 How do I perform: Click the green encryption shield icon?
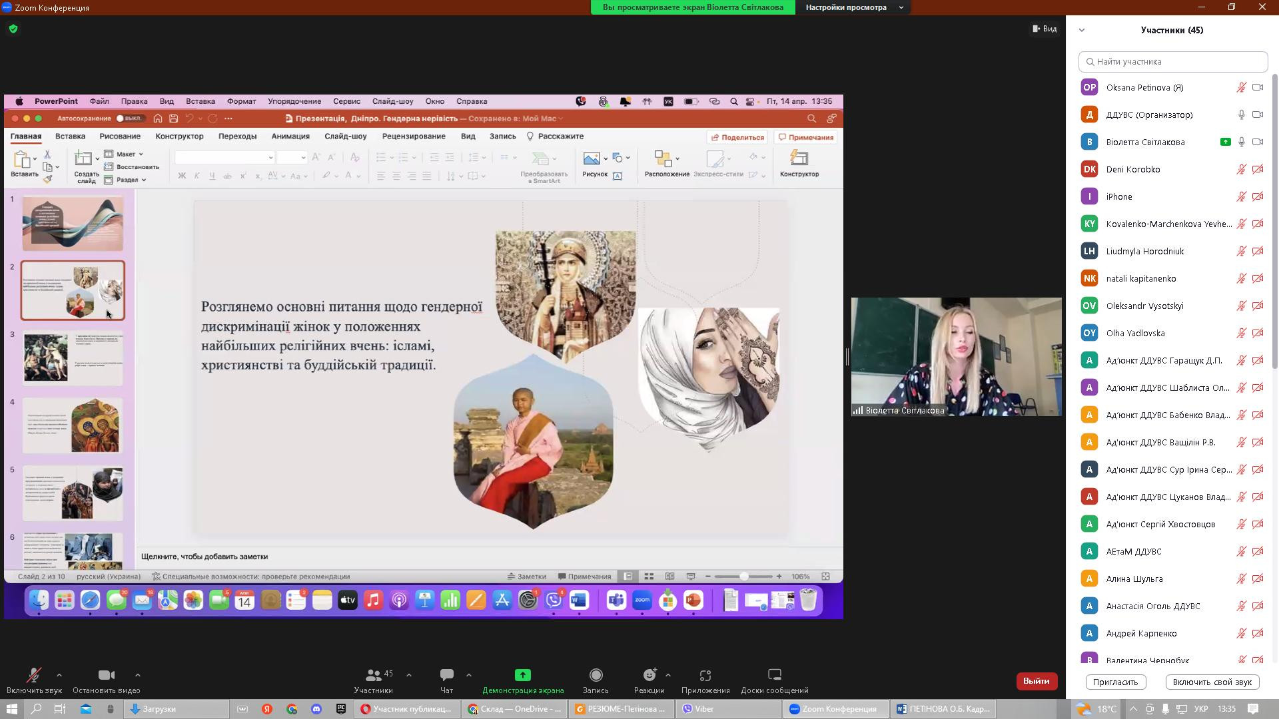(x=13, y=29)
